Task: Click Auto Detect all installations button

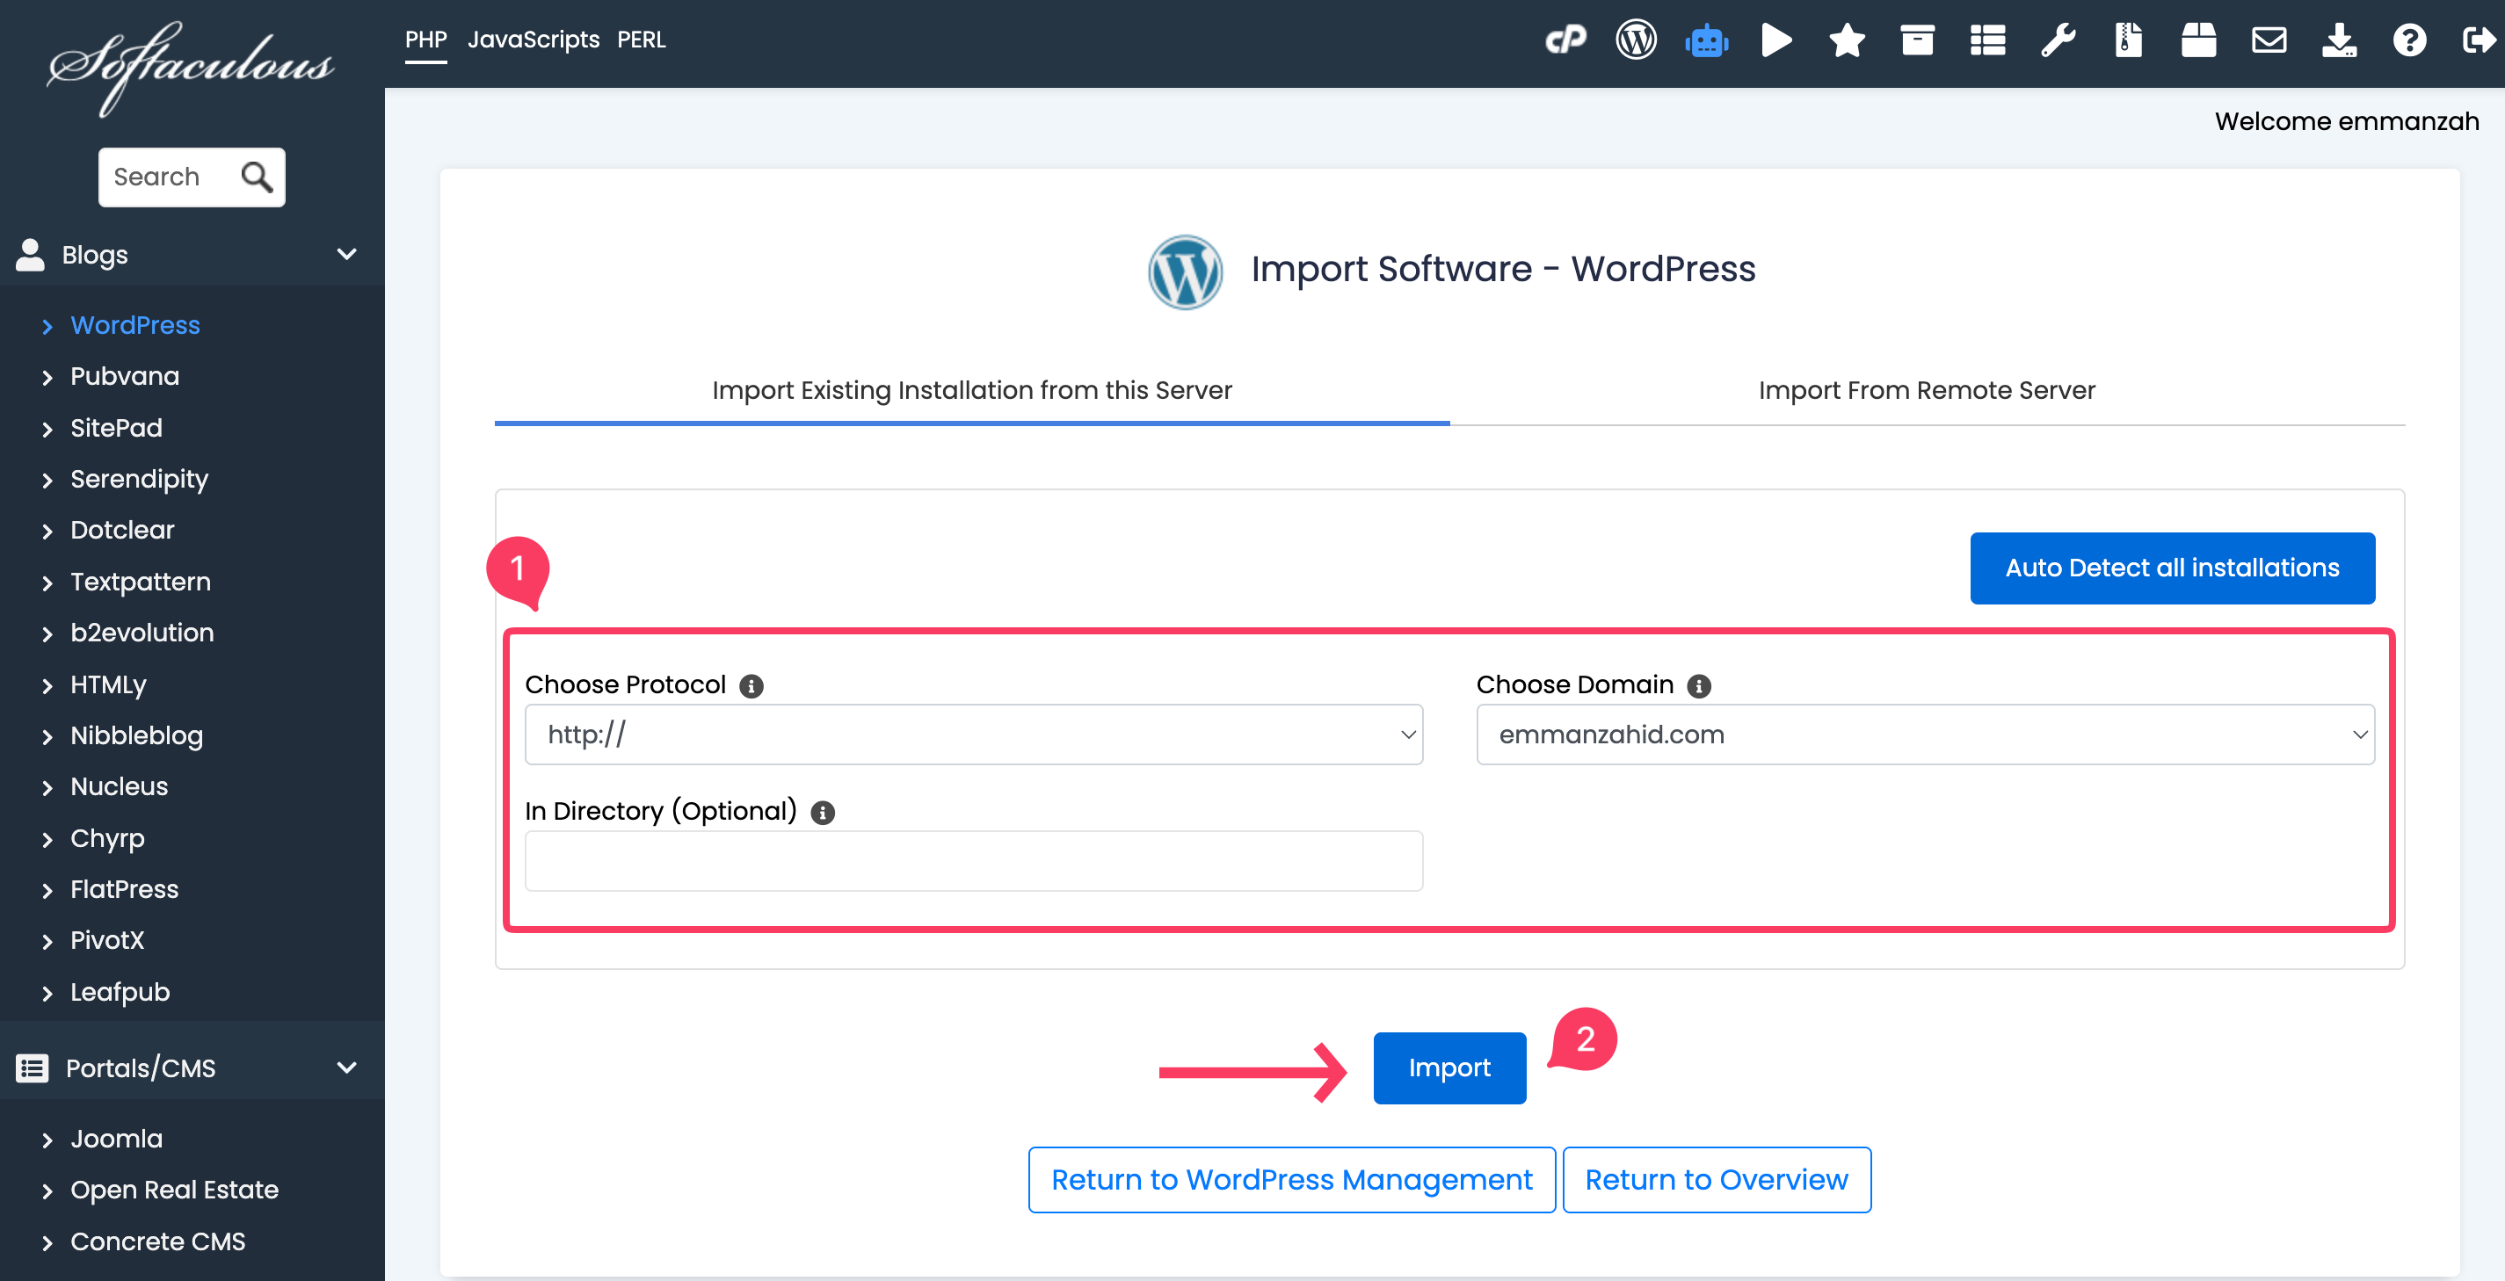Action: click(2172, 568)
